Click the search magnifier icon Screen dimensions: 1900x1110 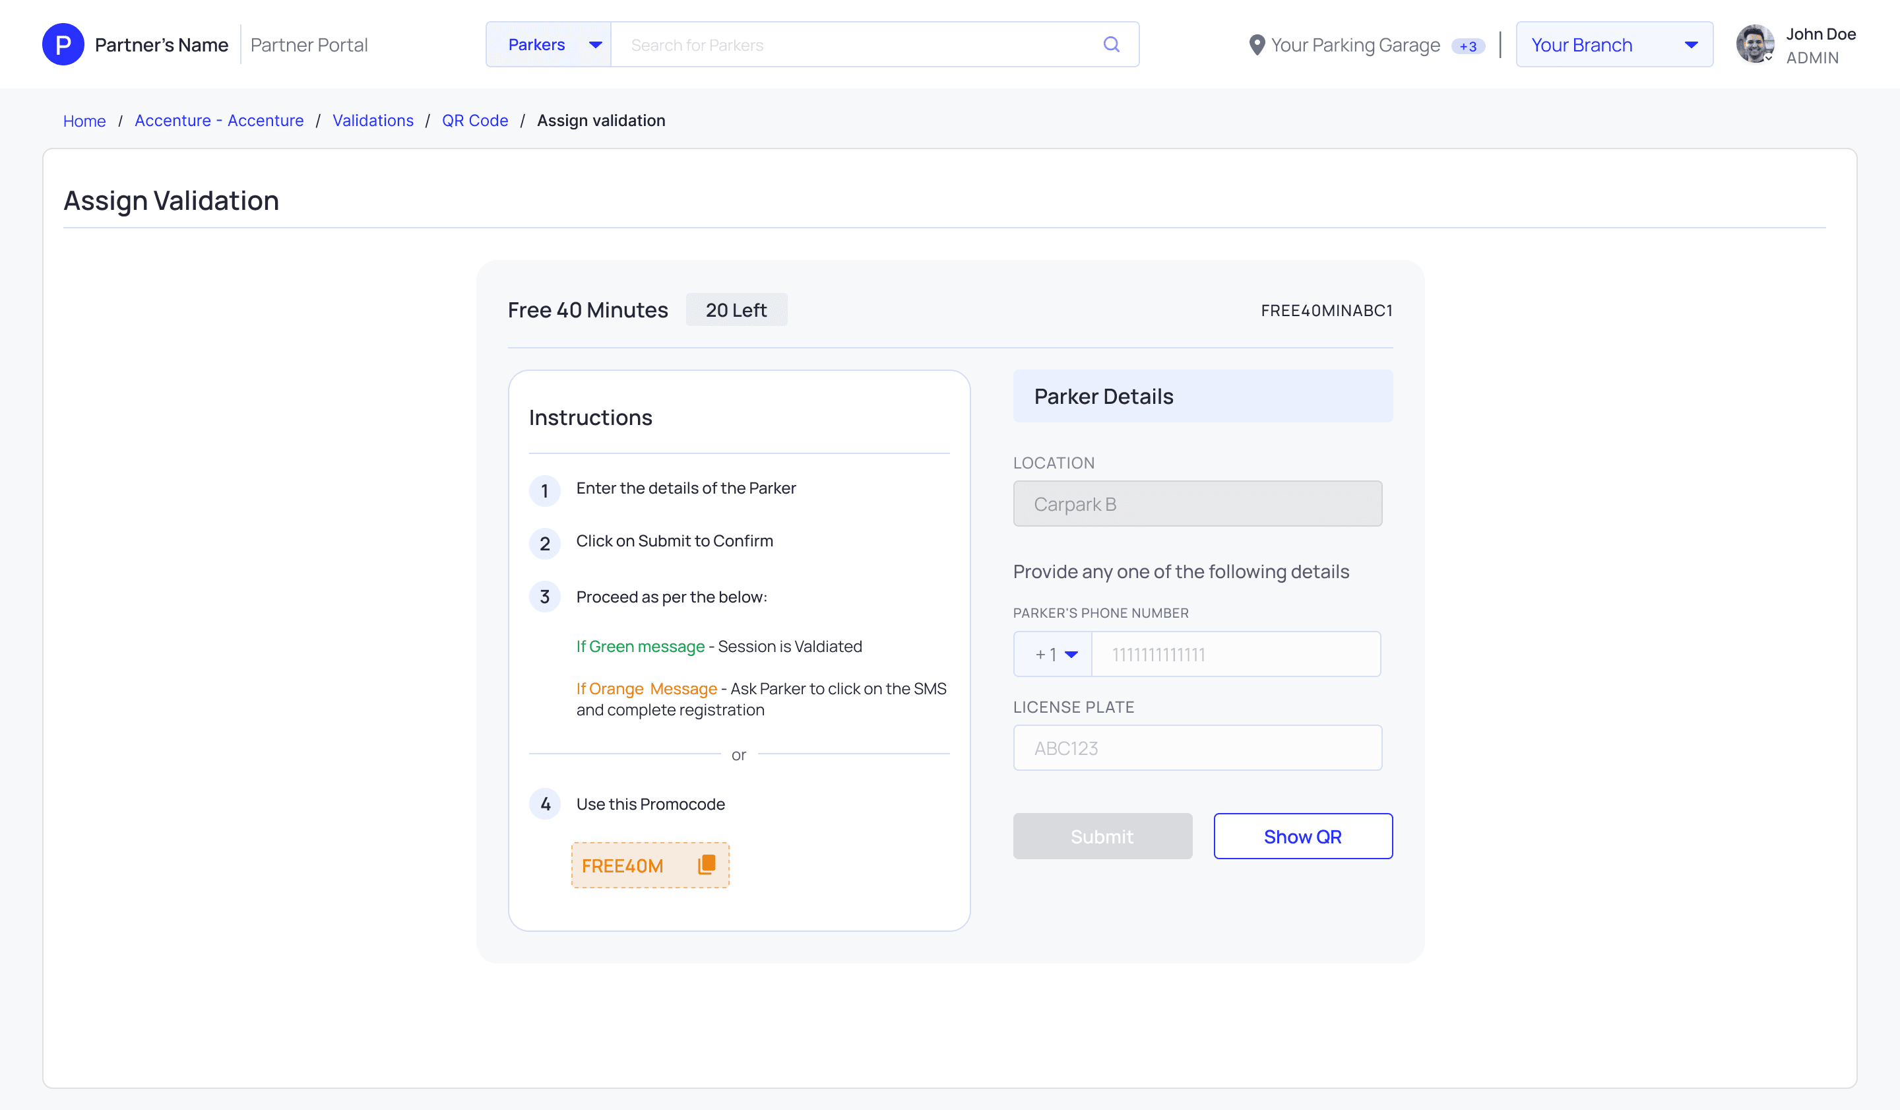coord(1110,44)
